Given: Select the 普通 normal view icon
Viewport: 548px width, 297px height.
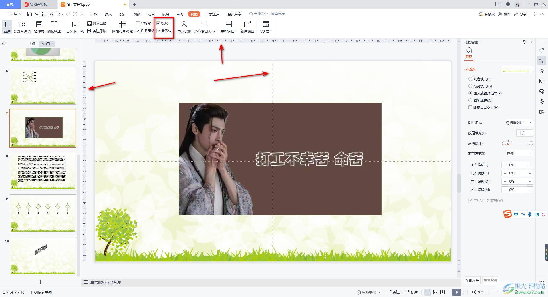Looking at the screenshot, I should pyautogui.click(x=7, y=27).
